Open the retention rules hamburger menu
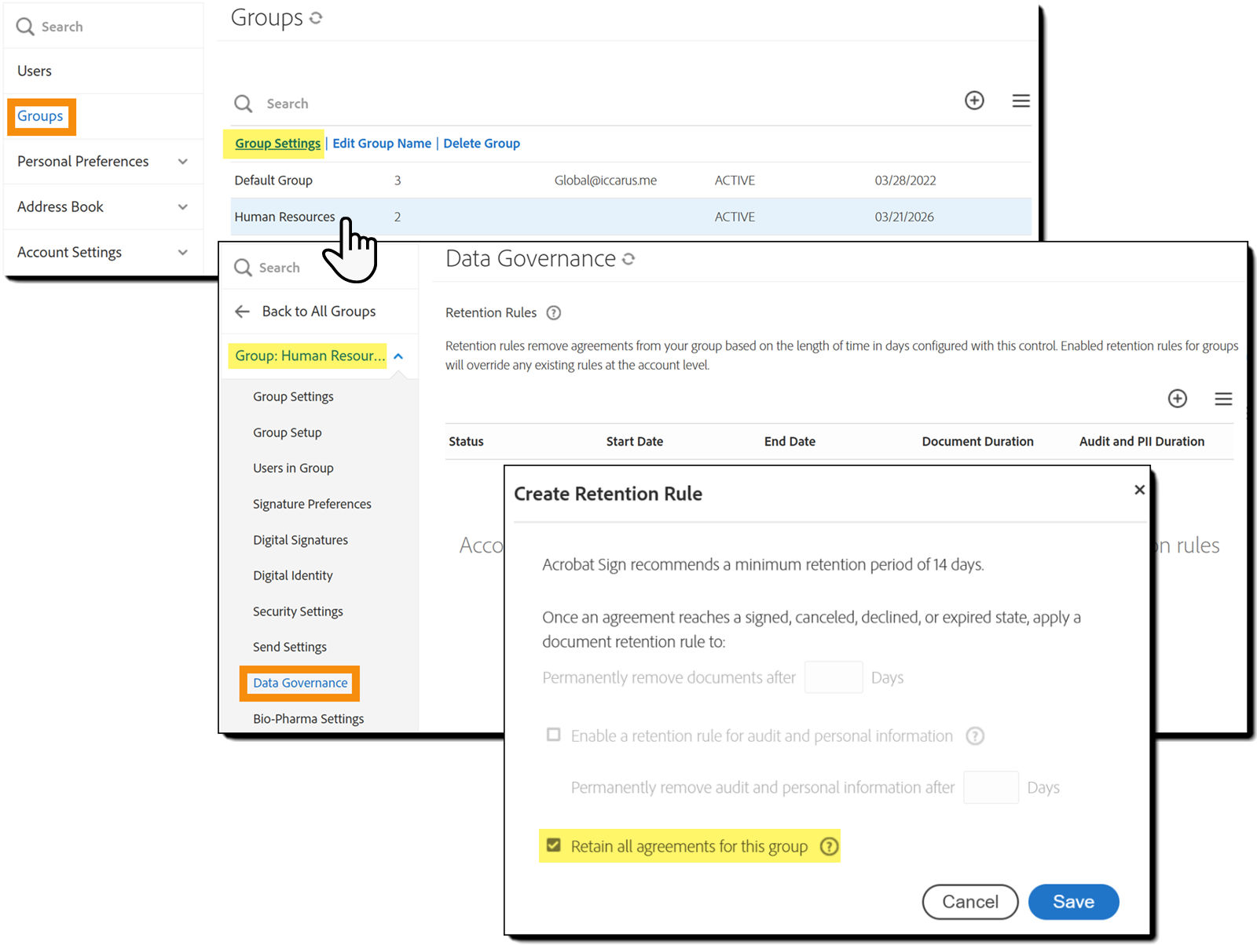 coord(1223,399)
